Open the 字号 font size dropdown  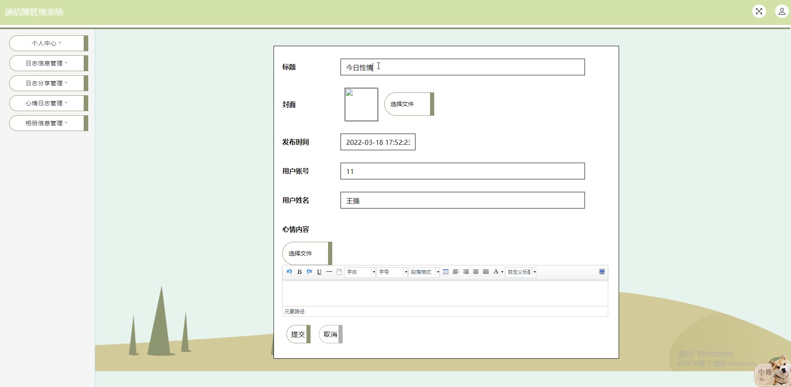392,272
